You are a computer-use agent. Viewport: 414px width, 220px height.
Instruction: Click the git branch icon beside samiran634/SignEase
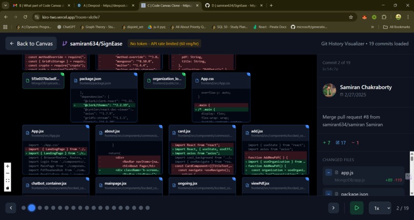(64, 44)
